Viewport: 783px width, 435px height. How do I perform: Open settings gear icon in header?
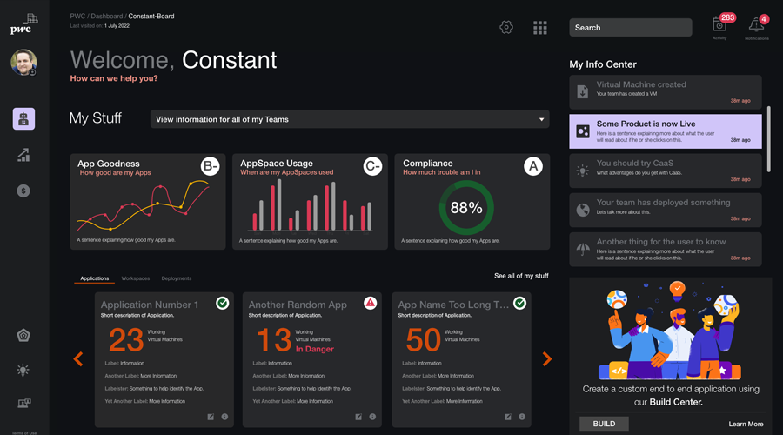(x=505, y=27)
